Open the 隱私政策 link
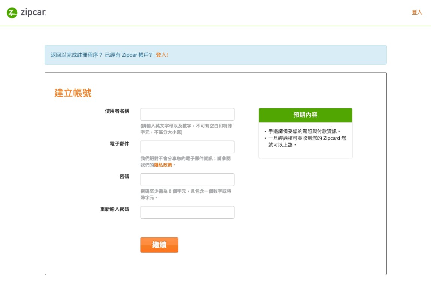Image resolution: width=431 pixels, height=292 pixels. (x=163, y=165)
